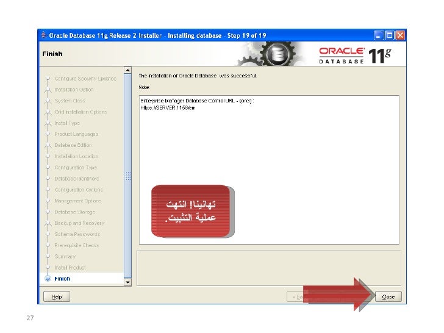Select the Backup and Recovery step
The width and height of the screenshot is (444, 333).
pos(79,223)
